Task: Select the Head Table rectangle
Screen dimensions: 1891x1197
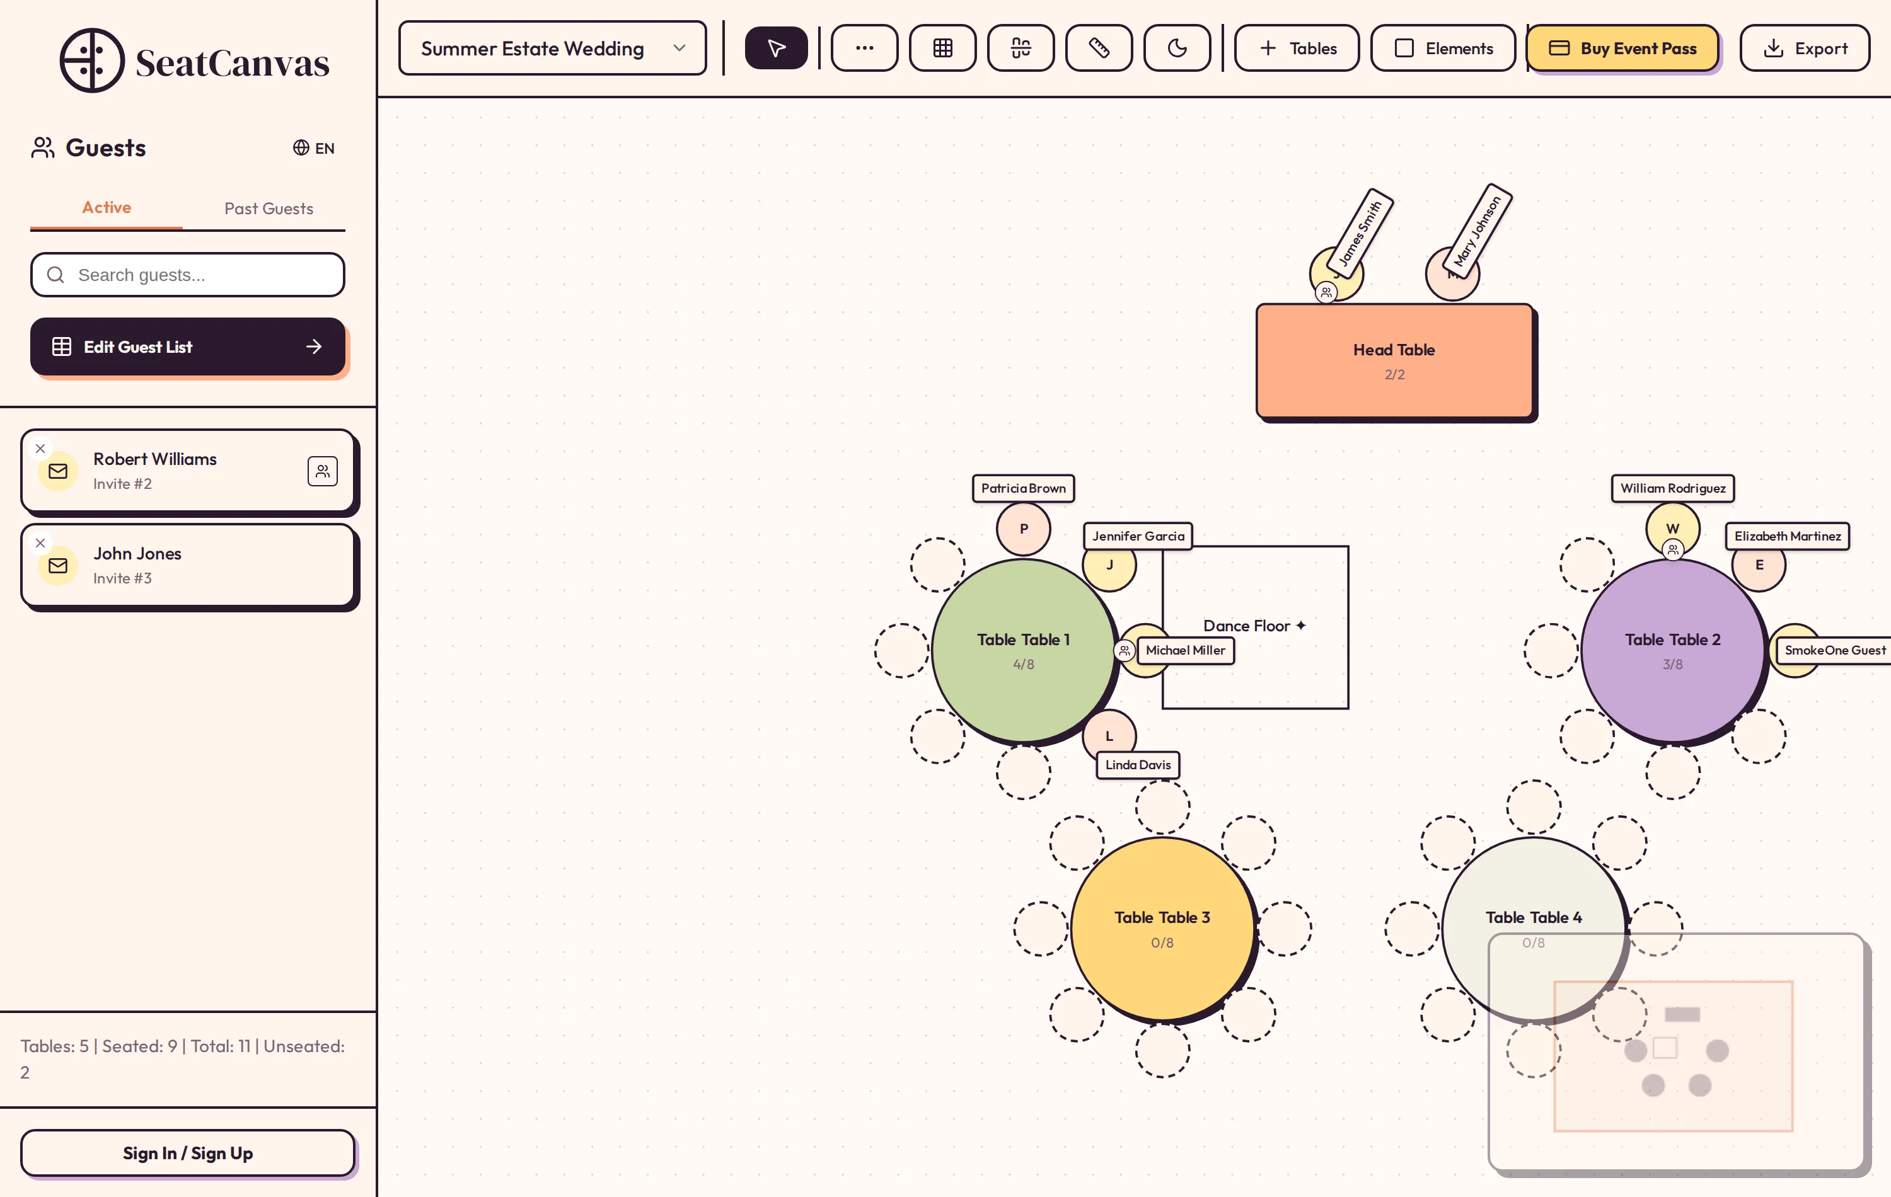Action: (x=1394, y=360)
